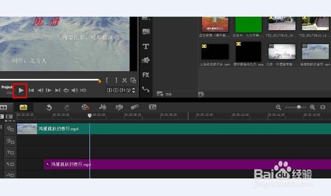Open the Track Manager
331x196 pixels.
coord(9,117)
